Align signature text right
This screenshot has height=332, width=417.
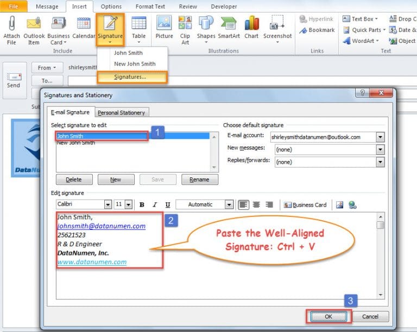(x=269, y=205)
